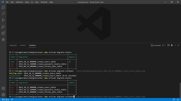The image size is (181, 101).
Task: Click '2019_08_19_000000_create_failed_jobs_table' in second table
Action: click(x=40, y=92)
